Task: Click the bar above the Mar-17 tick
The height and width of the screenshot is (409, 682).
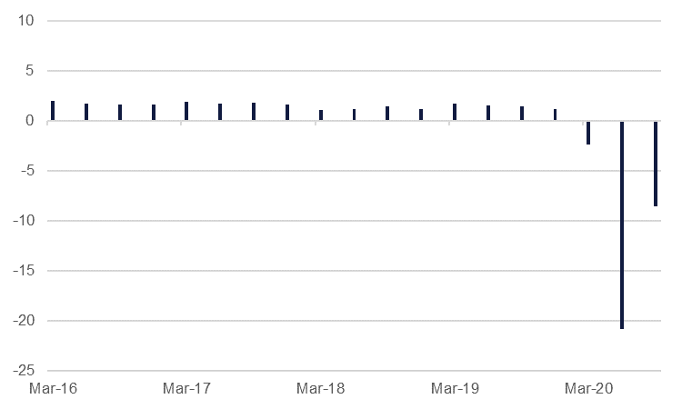Action: (186, 111)
